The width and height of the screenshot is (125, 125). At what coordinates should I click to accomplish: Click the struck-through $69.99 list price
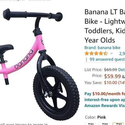(x=111, y=70)
